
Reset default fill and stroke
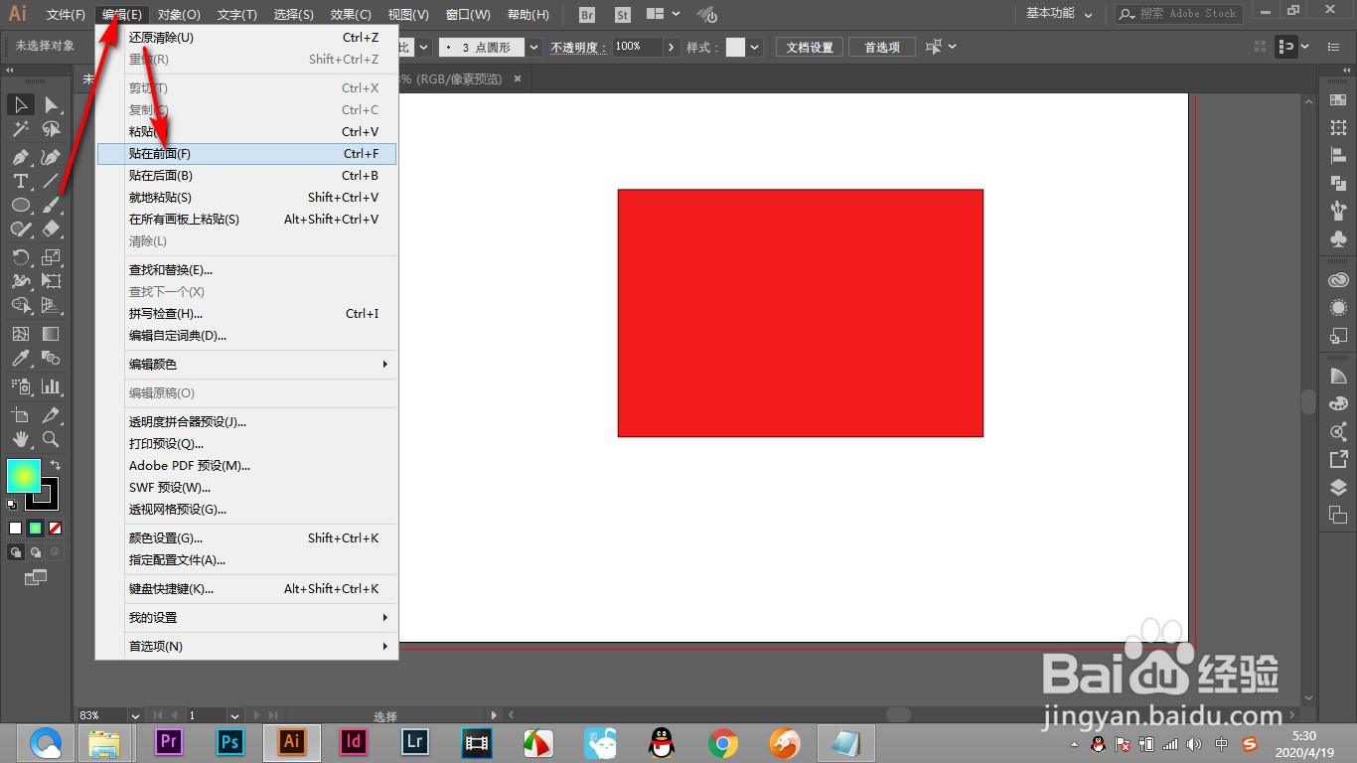tap(13, 505)
